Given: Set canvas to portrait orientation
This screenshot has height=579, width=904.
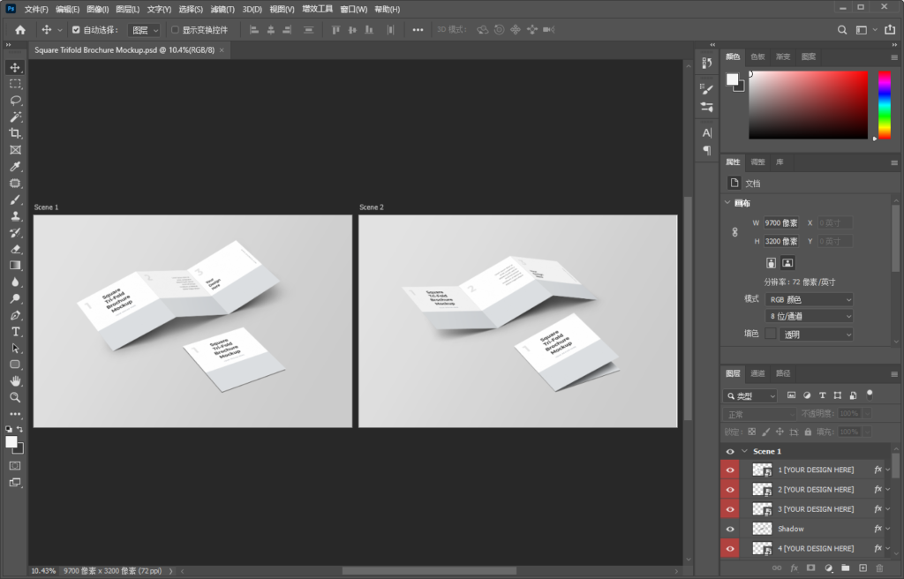Looking at the screenshot, I should click(x=771, y=263).
